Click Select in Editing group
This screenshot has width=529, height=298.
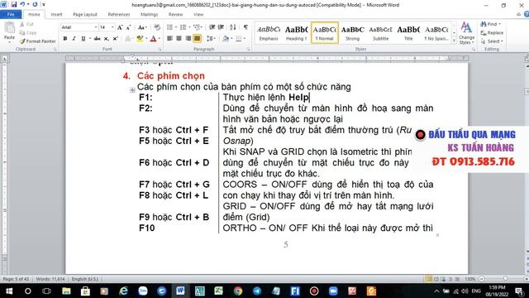coord(492,41)
